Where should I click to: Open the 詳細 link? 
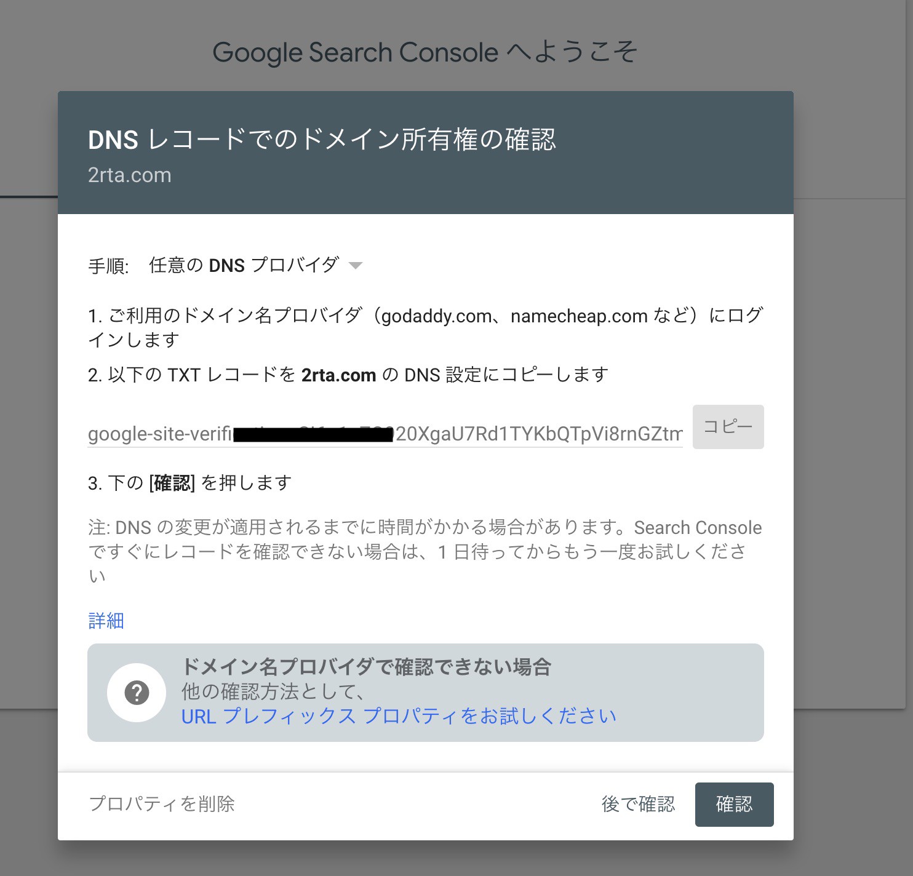click(x=106, y=621)
